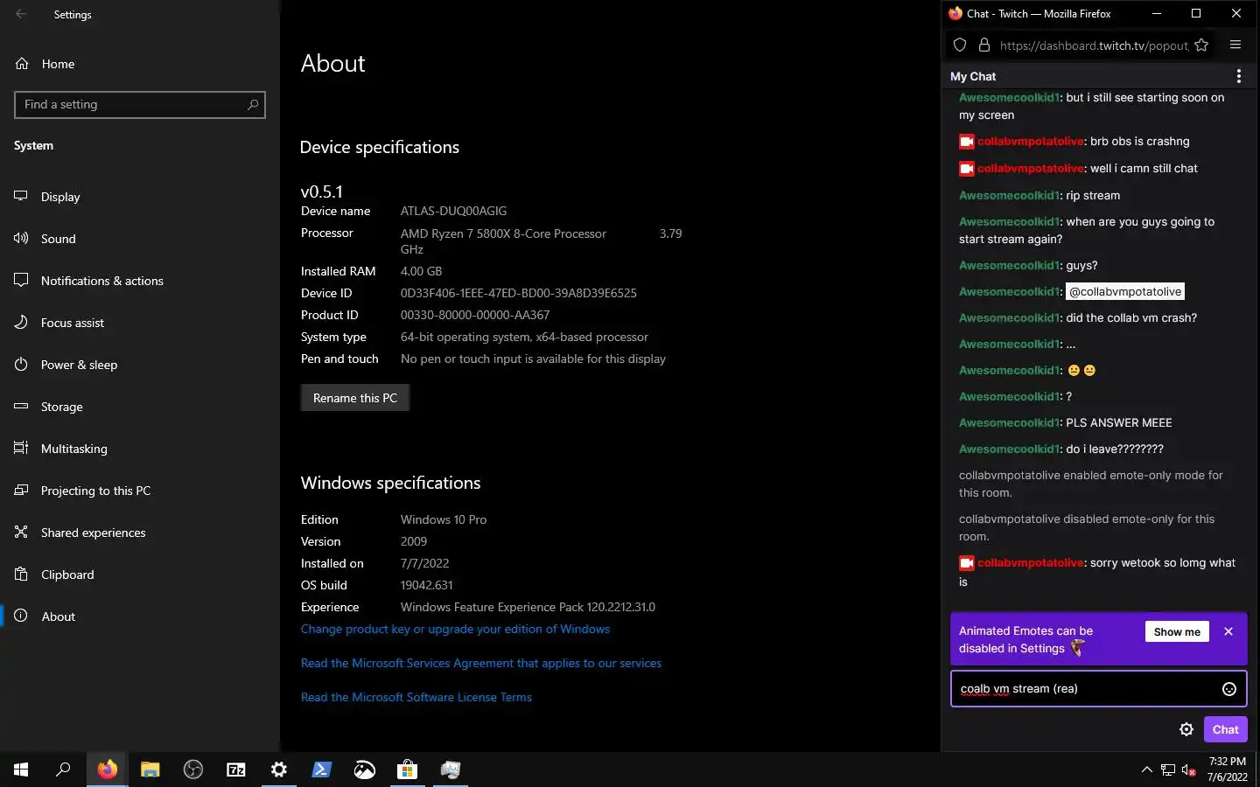Click Show me on Animated Emotes banner
Viewport: 1260px width, 787px height.
point(1177,631)
